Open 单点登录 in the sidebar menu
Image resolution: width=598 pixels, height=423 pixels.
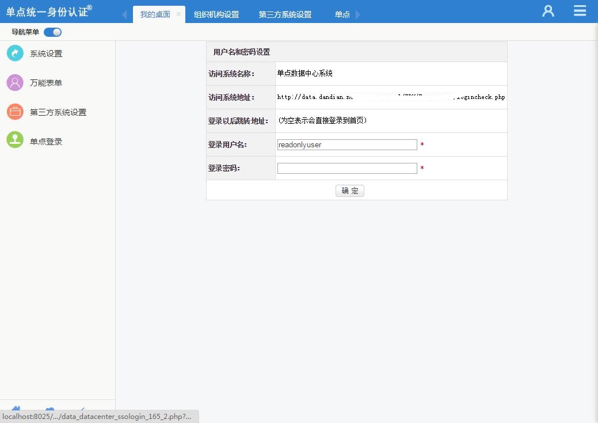tap(46, 142)
